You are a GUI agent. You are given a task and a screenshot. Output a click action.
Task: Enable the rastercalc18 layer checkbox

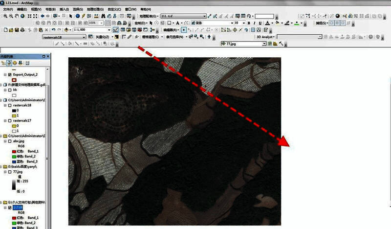click(10, 105)
